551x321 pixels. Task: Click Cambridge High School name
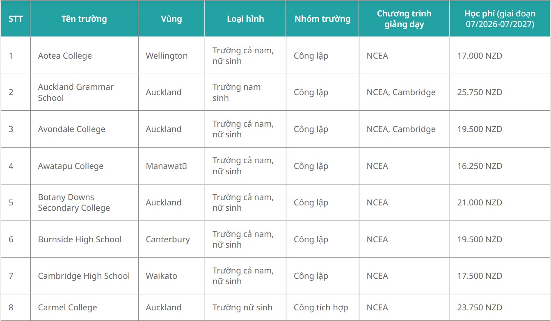tap(84, 276)
